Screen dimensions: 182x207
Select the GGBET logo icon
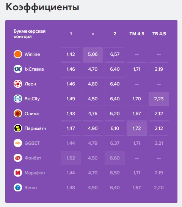tap(18, 143)
